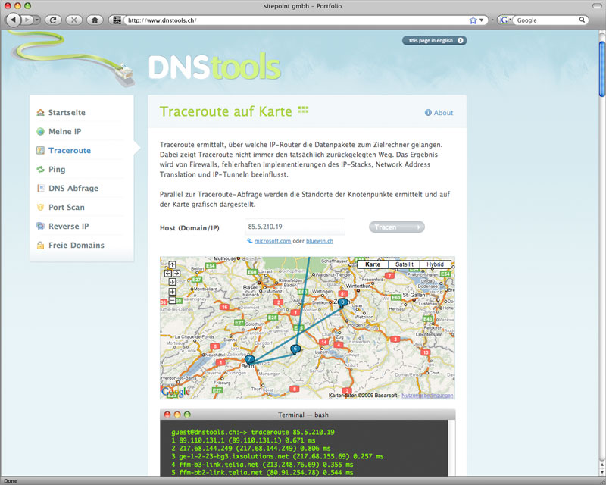This screenshot has height=485, width=606.
Task: Click the green grid icon beside the heading
Action: pyautogui.click(x=304, y=110)
